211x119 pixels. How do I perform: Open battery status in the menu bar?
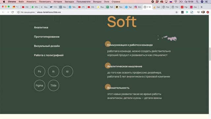(x=181, y=2)
